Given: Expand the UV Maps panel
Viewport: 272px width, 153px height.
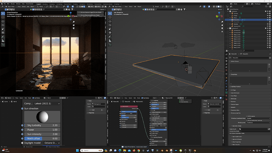Looking at the screenshot, I should (233, 90).
